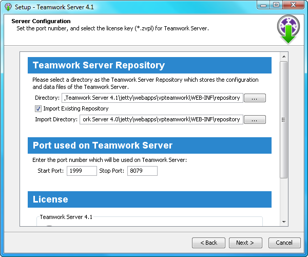Focus the Stop Port field

pos(142,171)
